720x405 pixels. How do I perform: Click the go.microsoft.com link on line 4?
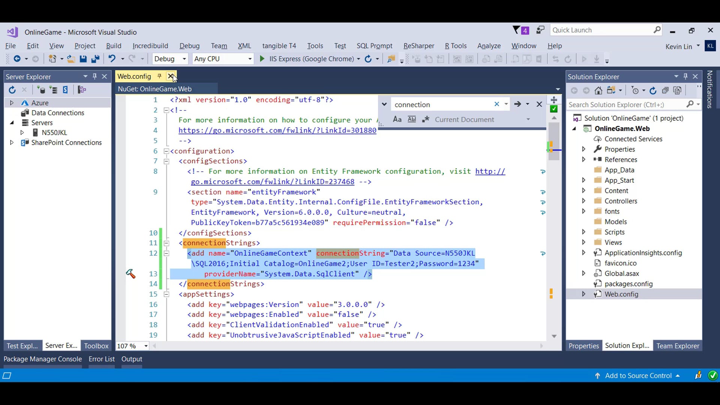277,130
